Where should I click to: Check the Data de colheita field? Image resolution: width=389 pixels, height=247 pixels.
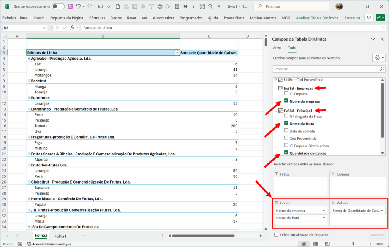pos(286,131)
